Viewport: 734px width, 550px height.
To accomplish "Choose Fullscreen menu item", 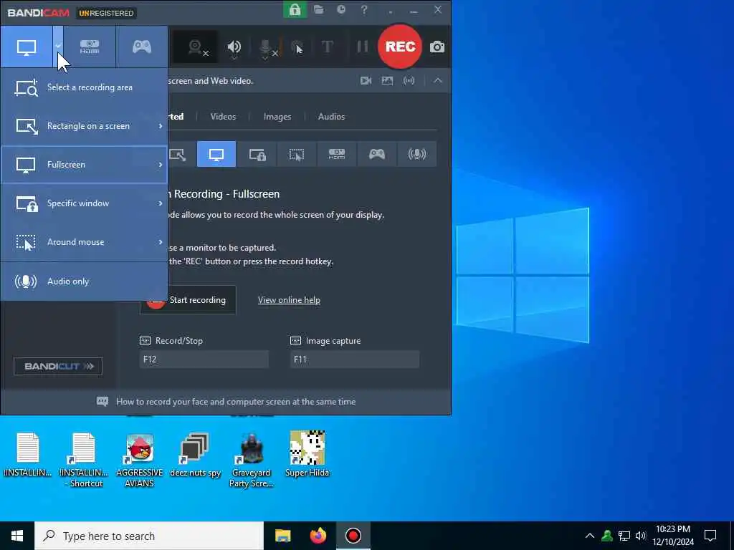I will 85,165.
